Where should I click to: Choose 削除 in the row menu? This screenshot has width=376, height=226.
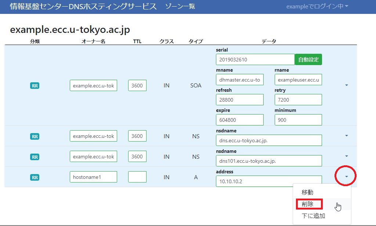coord(322,204)
